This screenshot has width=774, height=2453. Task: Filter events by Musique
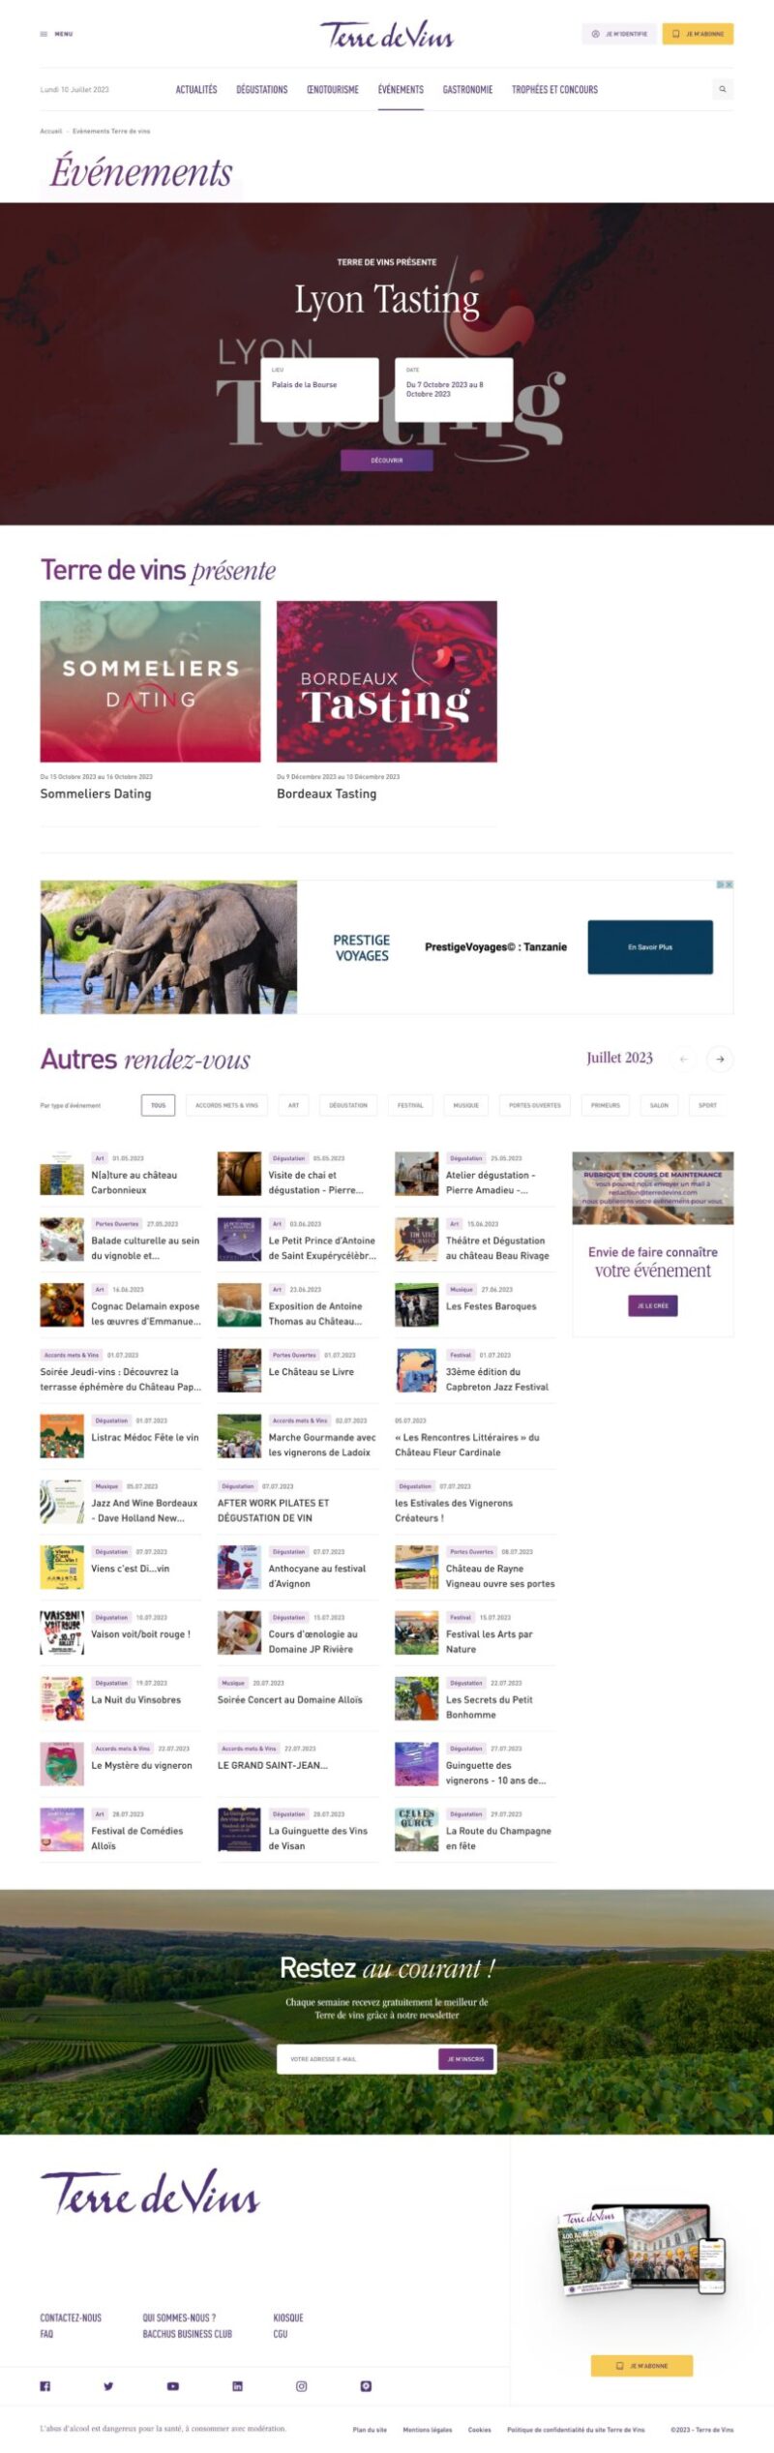[x=466, y=1105]
